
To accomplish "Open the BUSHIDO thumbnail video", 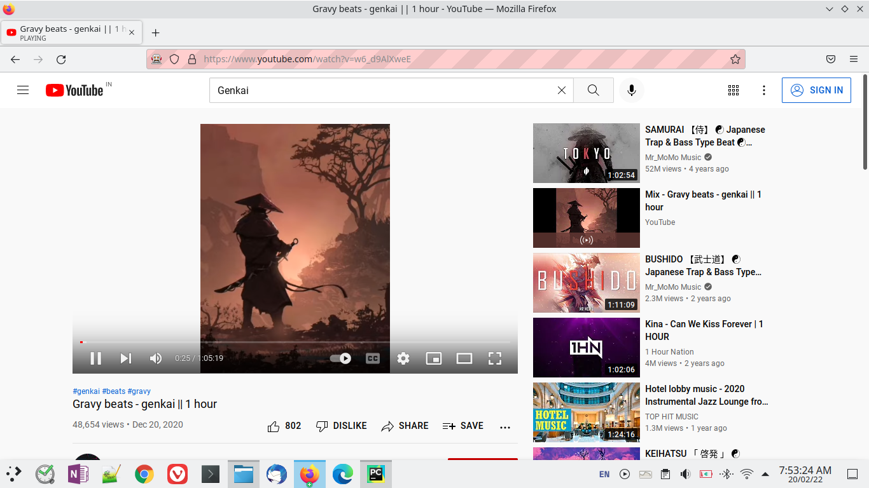I will click(x=587, y=283).
